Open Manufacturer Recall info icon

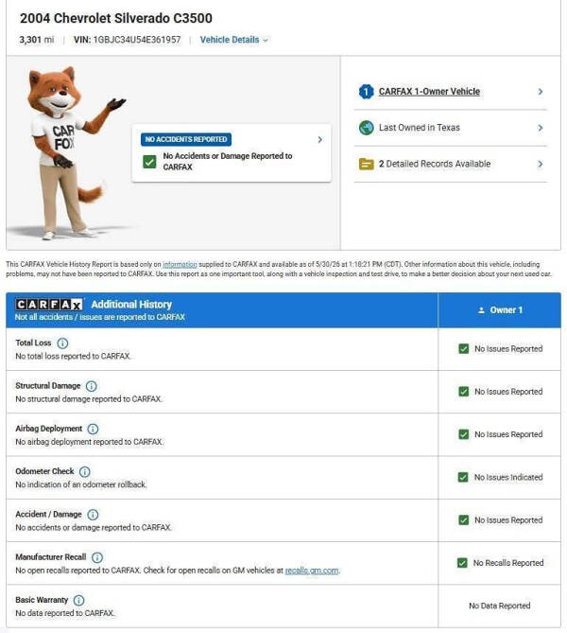coord(97,557)
